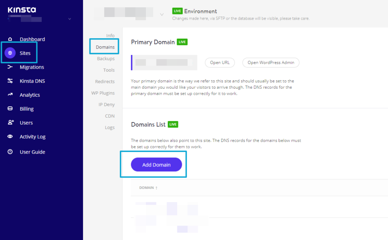View the Logs section
This screenshot has width=388, height=240.
[x=110, y=127]
